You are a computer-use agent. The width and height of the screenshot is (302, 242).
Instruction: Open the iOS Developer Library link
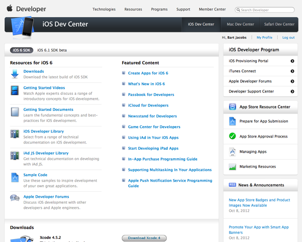43,132
